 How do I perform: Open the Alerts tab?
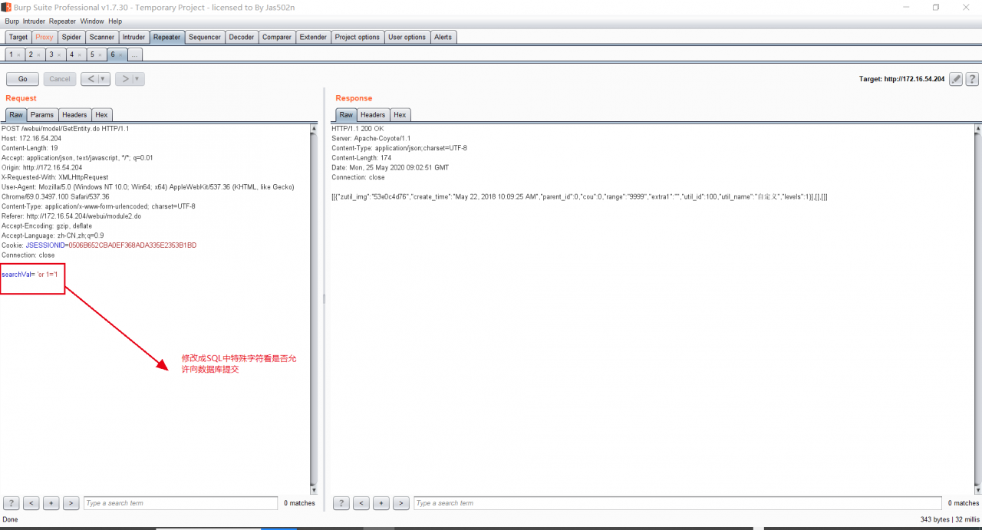[443, 37]
